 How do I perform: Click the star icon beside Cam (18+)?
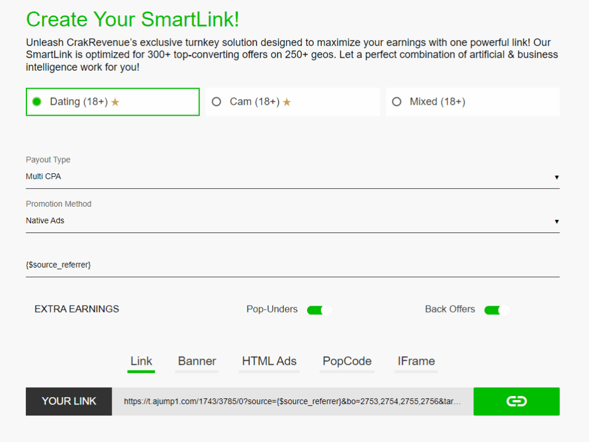(286, 102)
